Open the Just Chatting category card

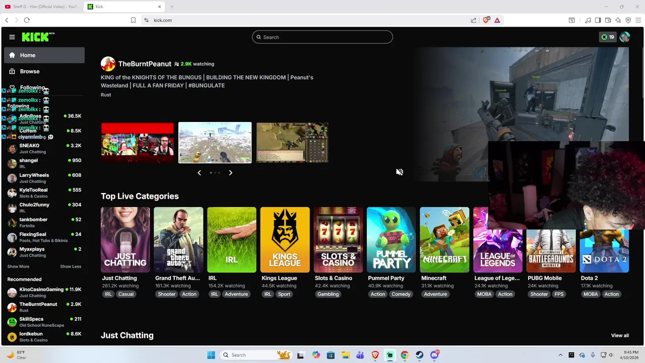(x=125, y=240)
